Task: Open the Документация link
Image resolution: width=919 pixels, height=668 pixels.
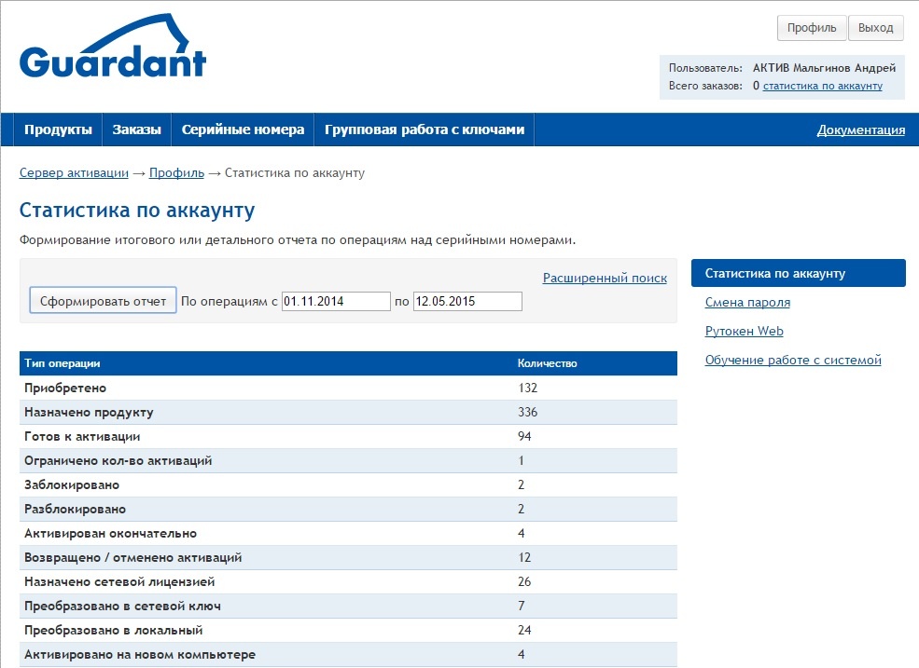Action: click(860, 130)
